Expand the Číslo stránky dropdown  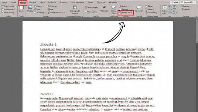[x=152, y=12]
